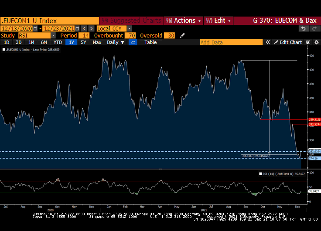Toggle RSI (14) legend checkbox
Image resolution: width=321 pixels, height=231 pixels.
tap(260, 174)
